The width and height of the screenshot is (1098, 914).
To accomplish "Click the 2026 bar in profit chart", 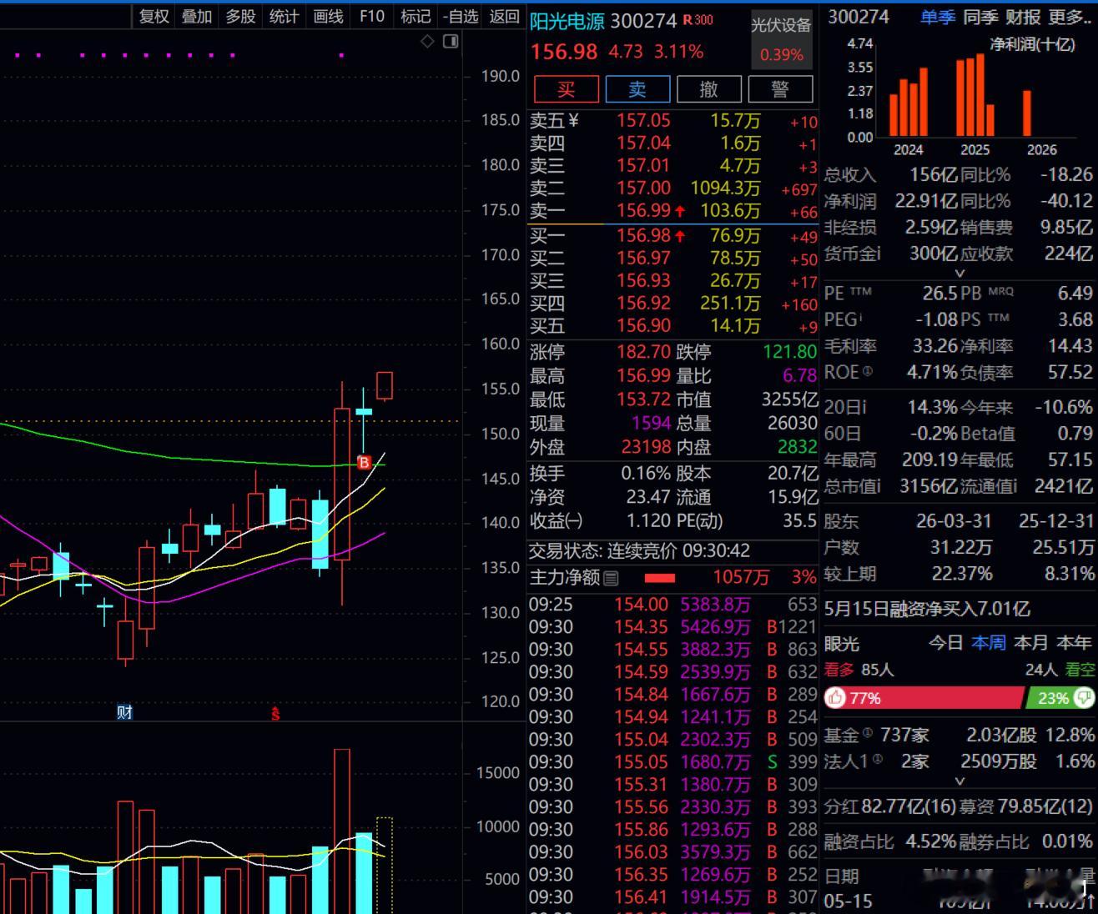I will coord(1027,113).
